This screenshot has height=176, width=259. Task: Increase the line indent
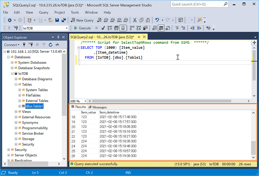point(199,28)
